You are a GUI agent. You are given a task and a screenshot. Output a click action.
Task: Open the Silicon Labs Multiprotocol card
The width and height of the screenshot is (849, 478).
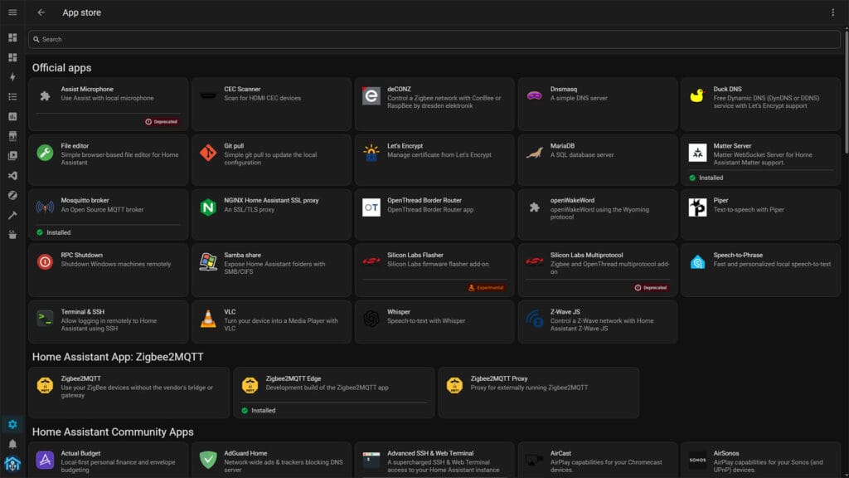(x=598, y=270)
